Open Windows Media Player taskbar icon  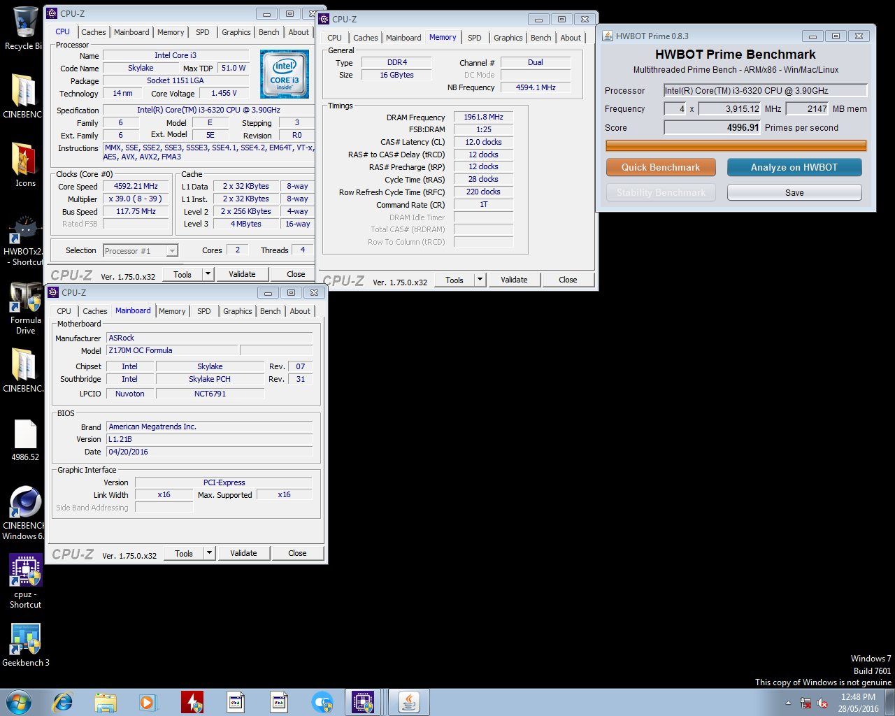pyautogui.click(x=148, y=702)
